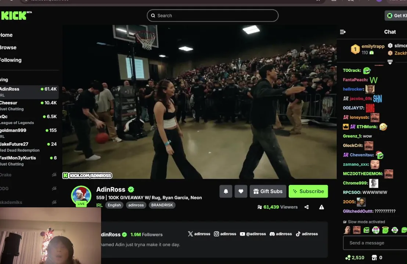
Task: Click the Chat panel header
Action: click(x=390, y=32)
